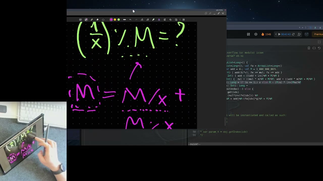This screenshot has height=181, width=323.
Task: Click the browser zoom magnifier icon
Action: click(x=300, y=28)
